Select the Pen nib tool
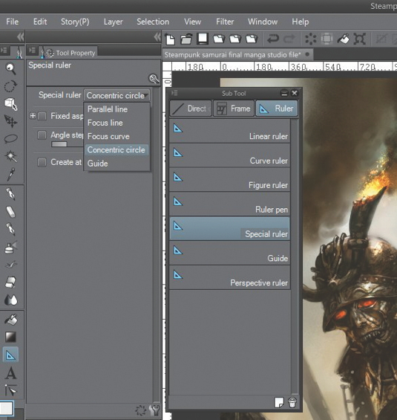Screen dimensions: 397x420 10,194
